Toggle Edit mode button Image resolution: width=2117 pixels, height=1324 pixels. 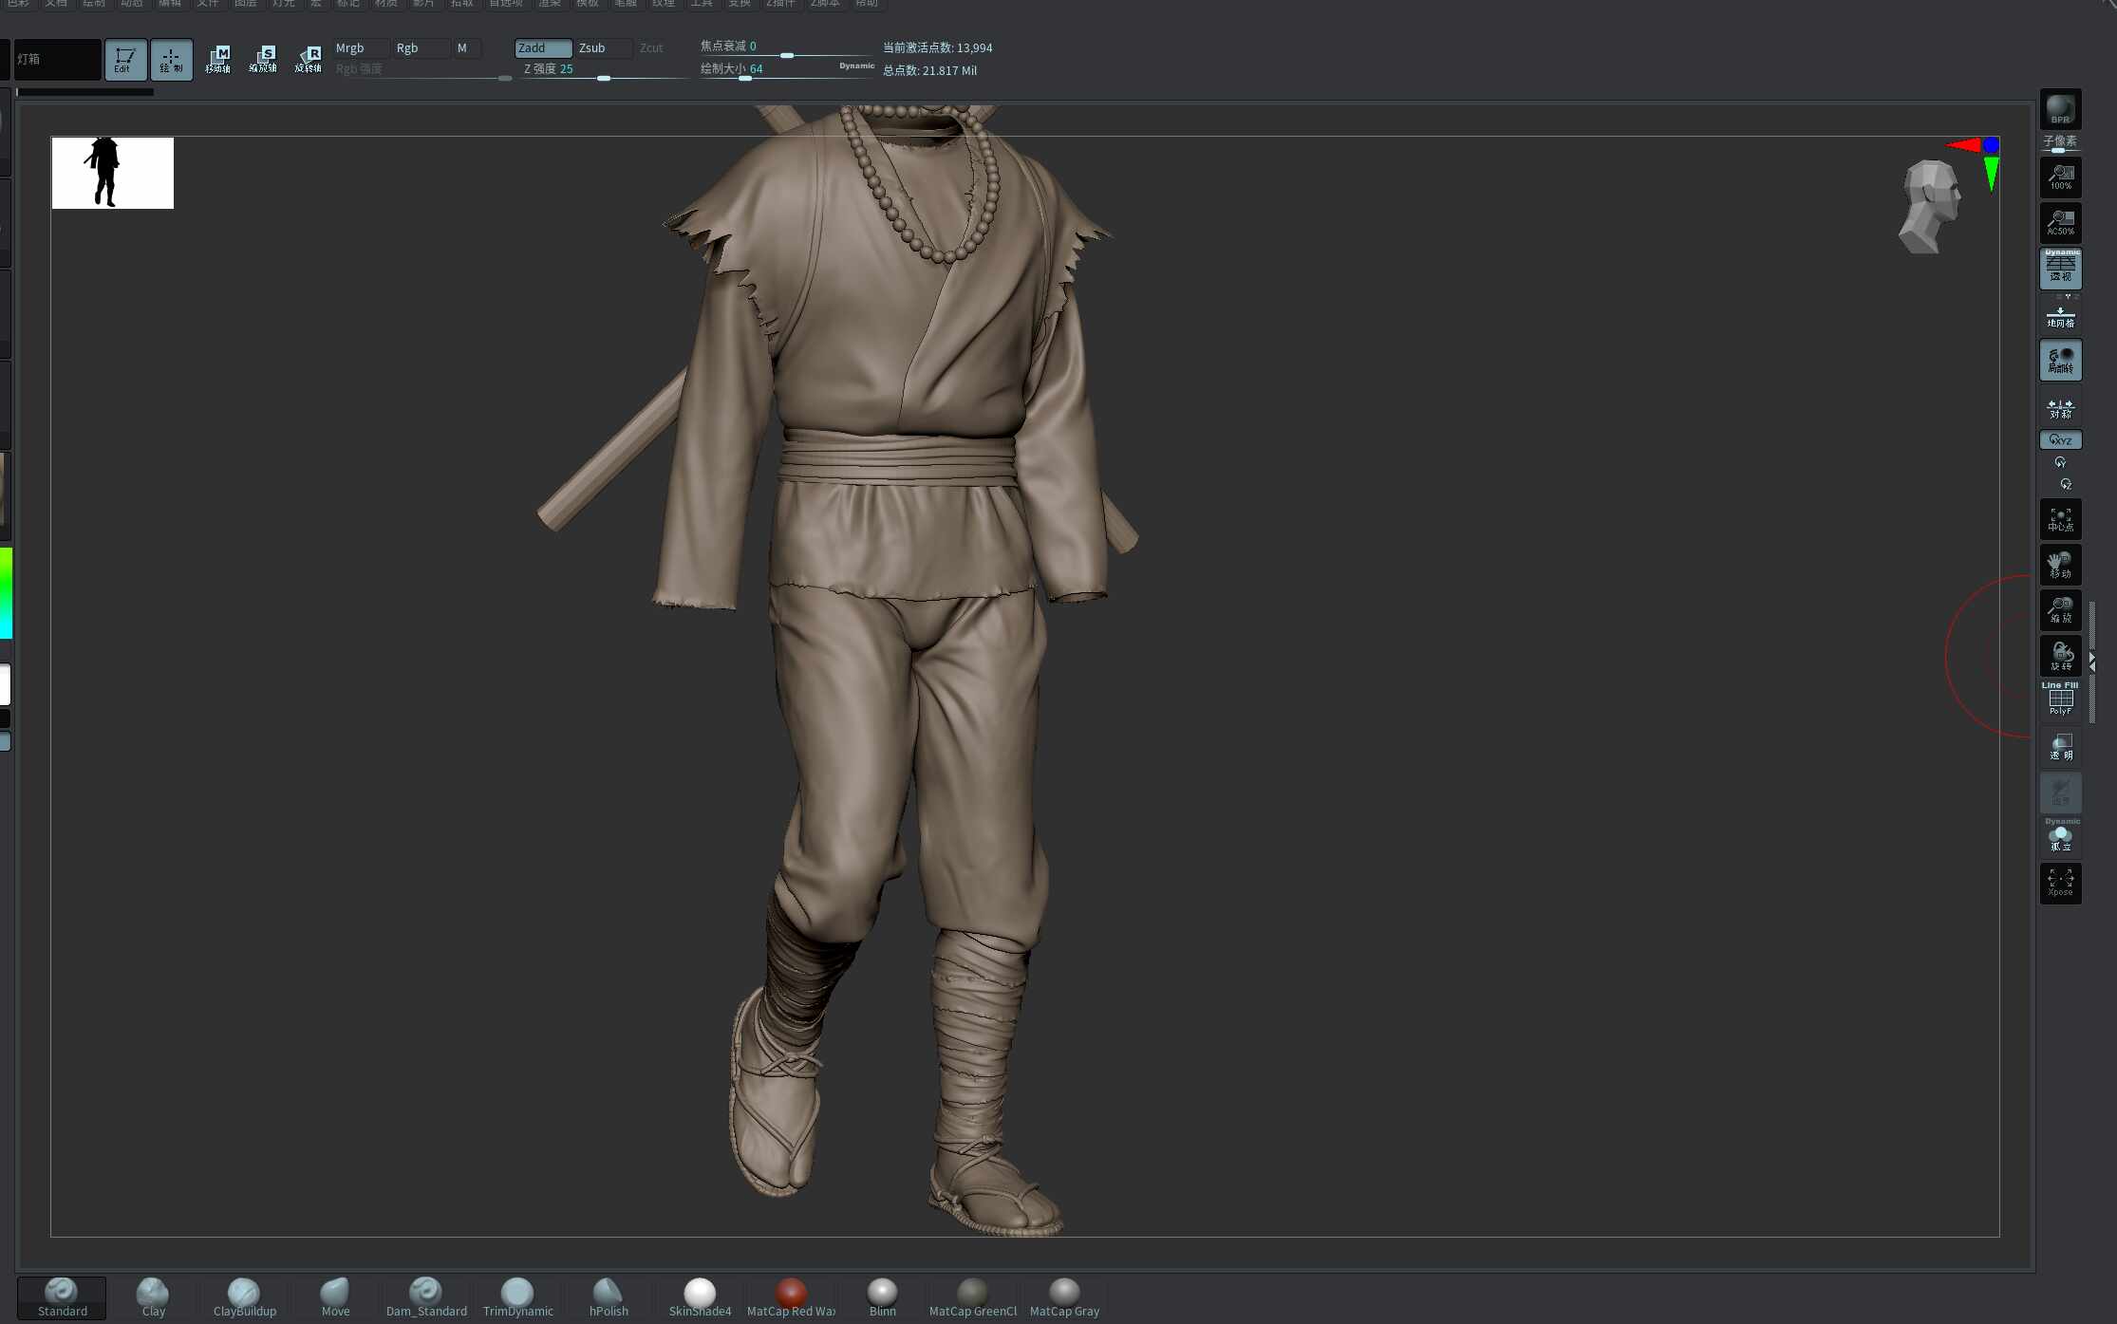point(125,60)
